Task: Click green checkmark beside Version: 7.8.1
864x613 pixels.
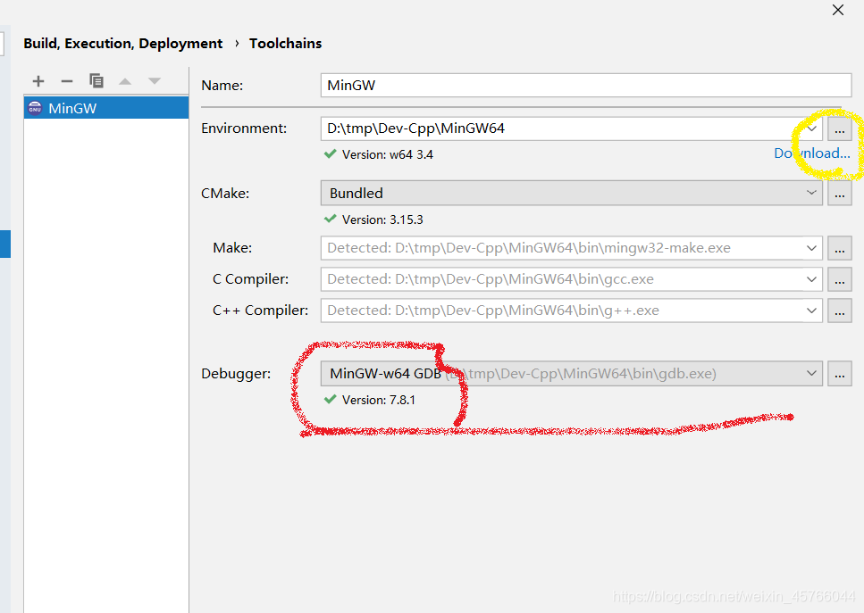Action: coord(330,400)
